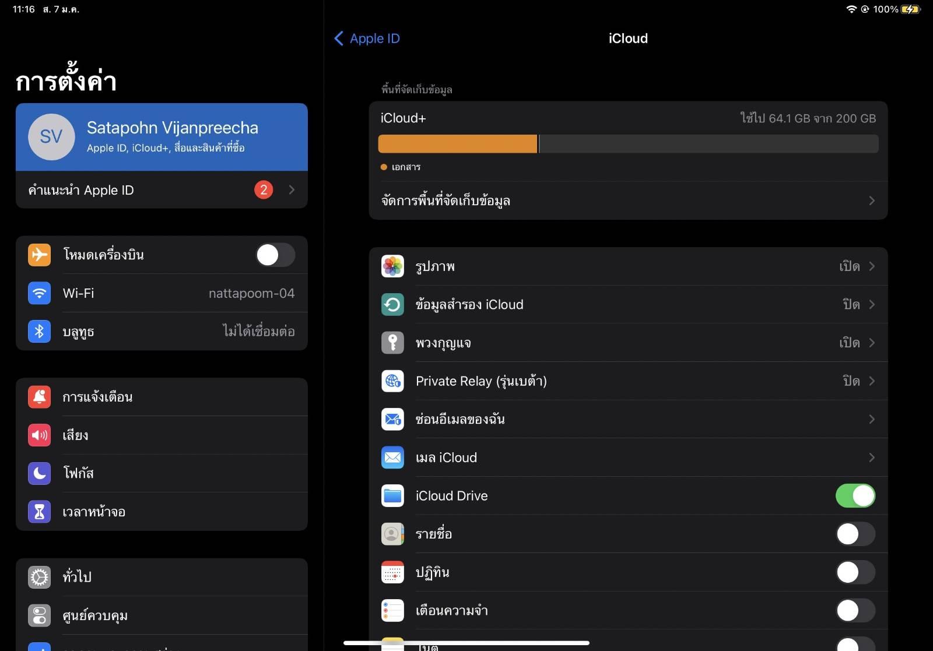Tap ปิด status on ข้อมูลสำรอง iCloud row
This screenshot has height=651, width=933.
(851, 304)
